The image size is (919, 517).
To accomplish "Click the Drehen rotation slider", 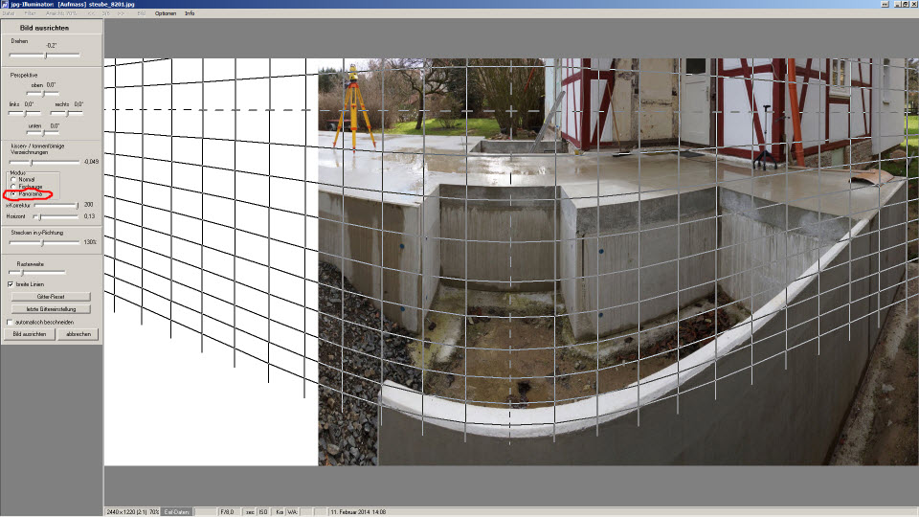I will (x=45, y=56).
